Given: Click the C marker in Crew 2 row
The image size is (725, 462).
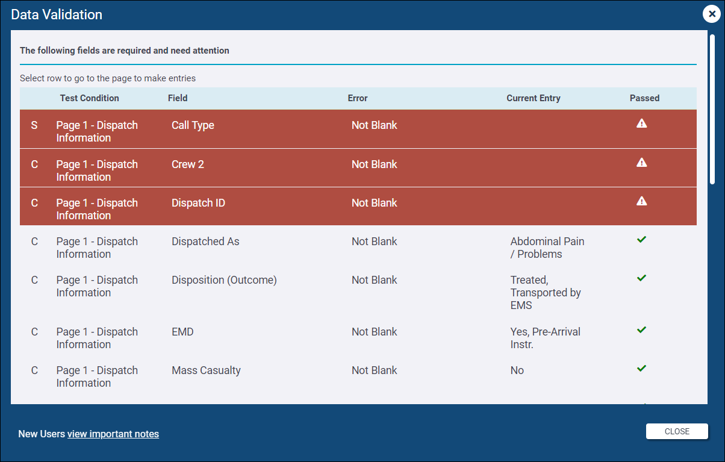Looking at the screenshot, I should pos(34,164).
